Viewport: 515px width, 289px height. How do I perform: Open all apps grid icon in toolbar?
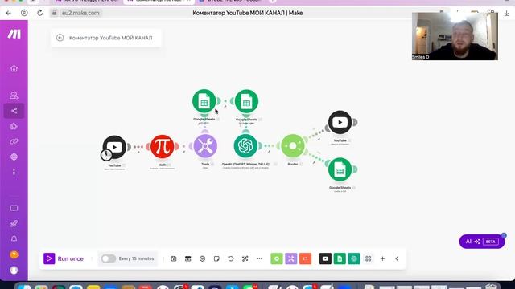369,258
